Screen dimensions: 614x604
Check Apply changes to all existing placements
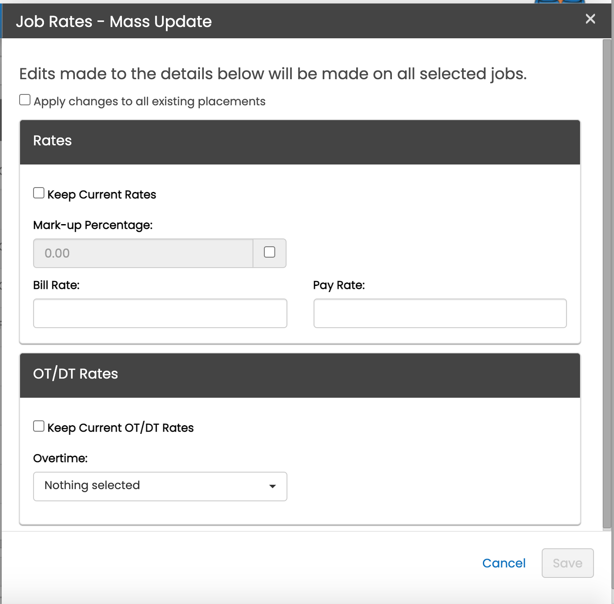point(25,100)
